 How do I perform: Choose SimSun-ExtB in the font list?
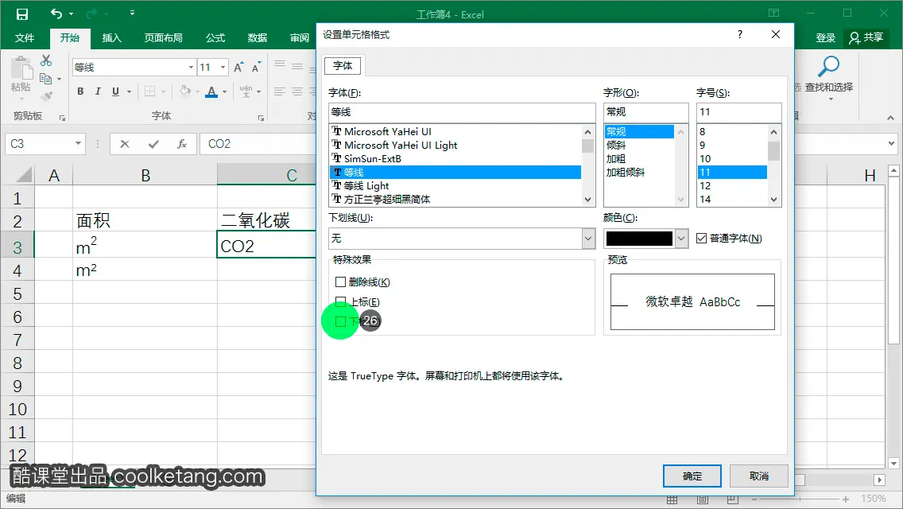pos(455,158)
